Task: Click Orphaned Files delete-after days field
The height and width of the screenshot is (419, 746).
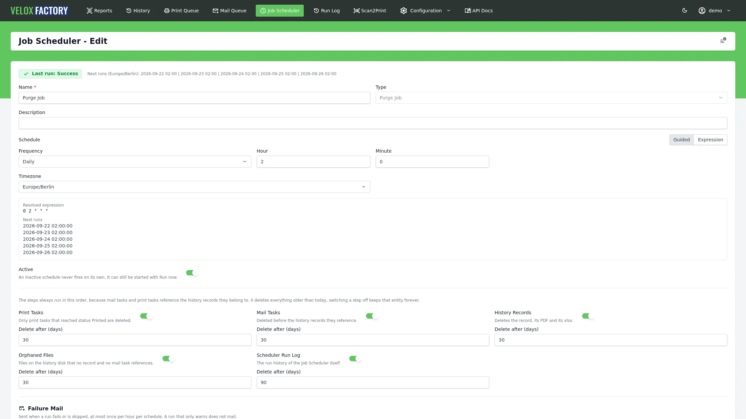Action: pos(135,382)
